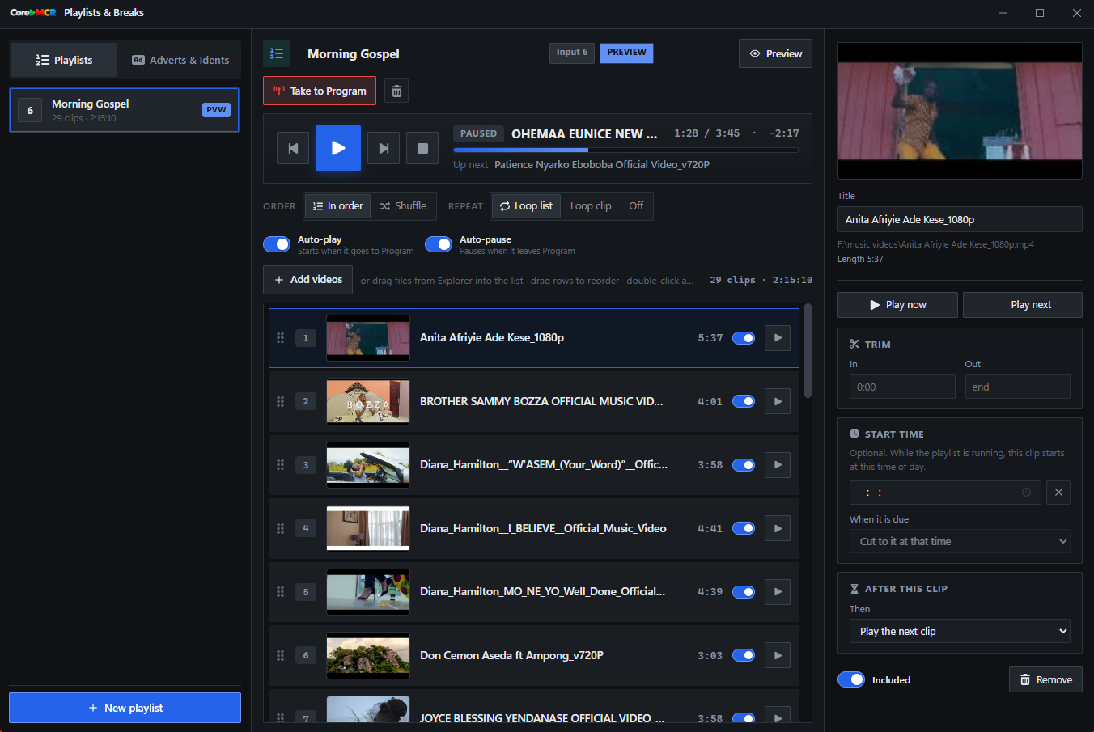This screenshot has width=1094, height=732.
Task: Play the Diana Hamilton MO NE YO row clip
Action: [x=778, y=592]
